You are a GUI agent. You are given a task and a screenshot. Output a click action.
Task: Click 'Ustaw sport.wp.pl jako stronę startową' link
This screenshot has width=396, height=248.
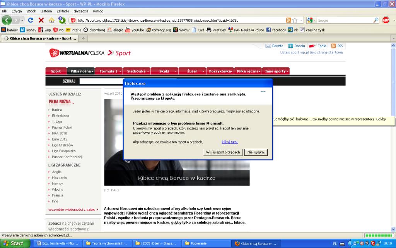point(311,52)
